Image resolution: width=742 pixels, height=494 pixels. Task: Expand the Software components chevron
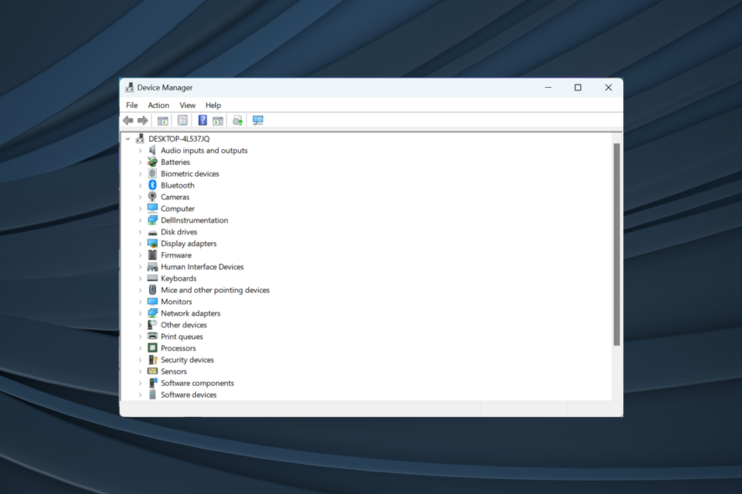[x=140, y=383]
